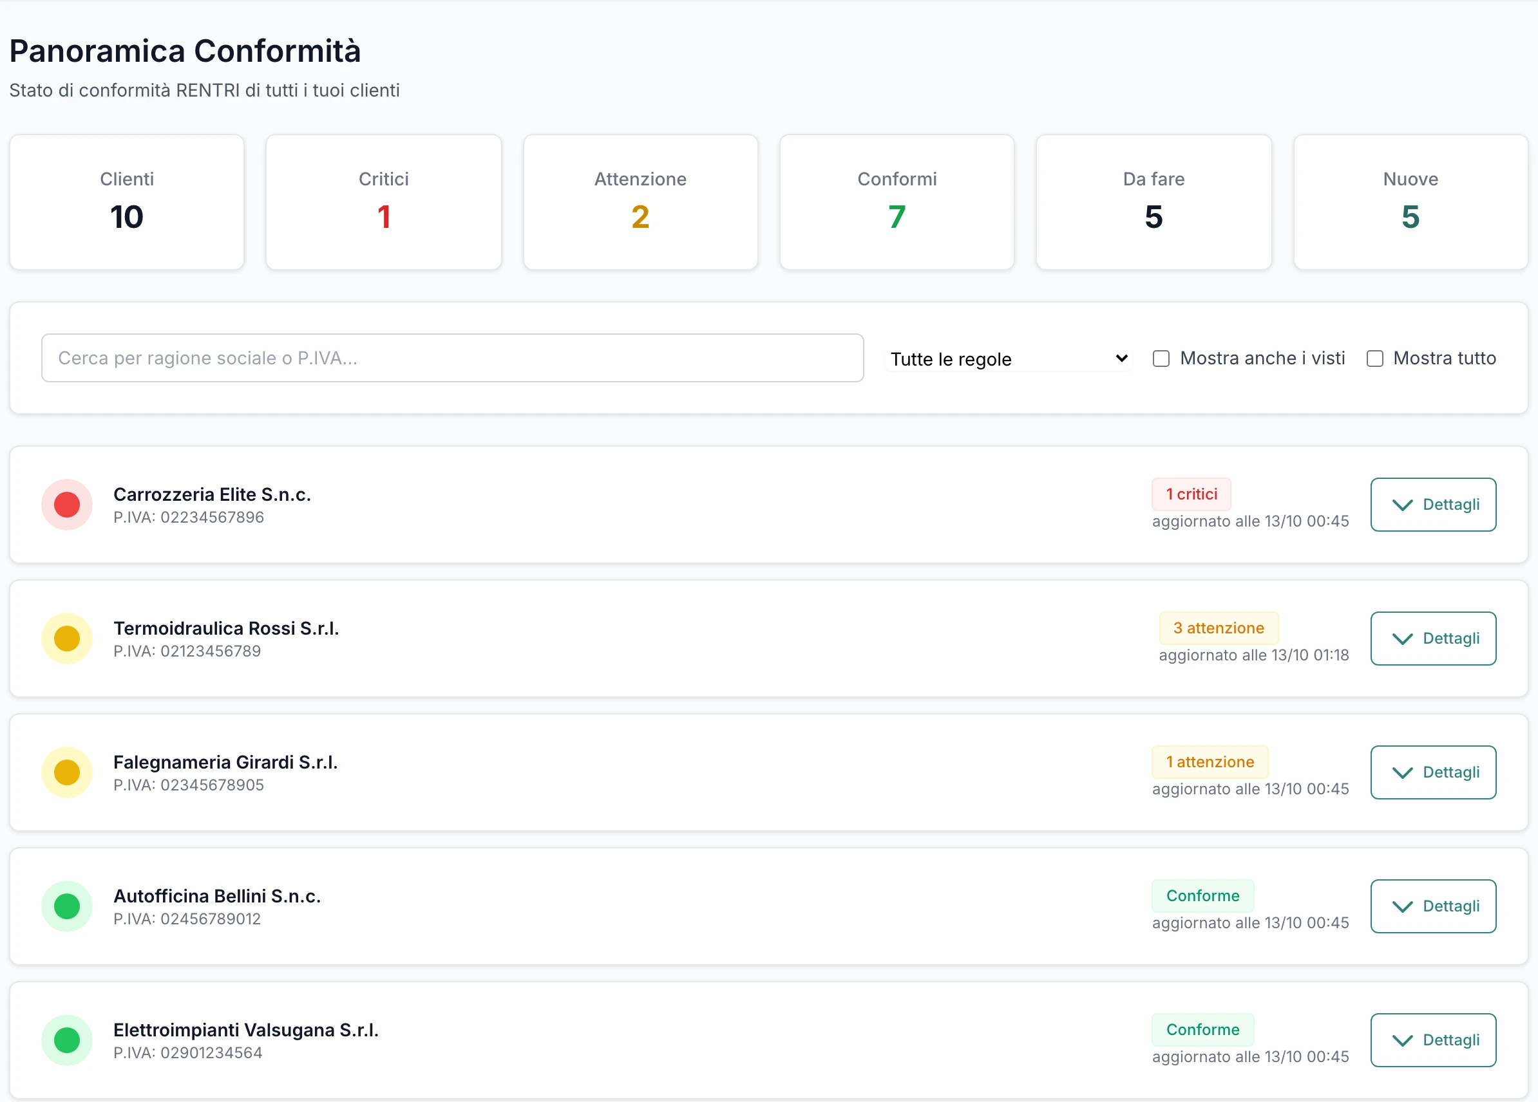Image resolution: width=1538 pixels, height=1102 pixels.
Task: Click 'P.IVA: 02123456789' text
Action: click(187, 651)
